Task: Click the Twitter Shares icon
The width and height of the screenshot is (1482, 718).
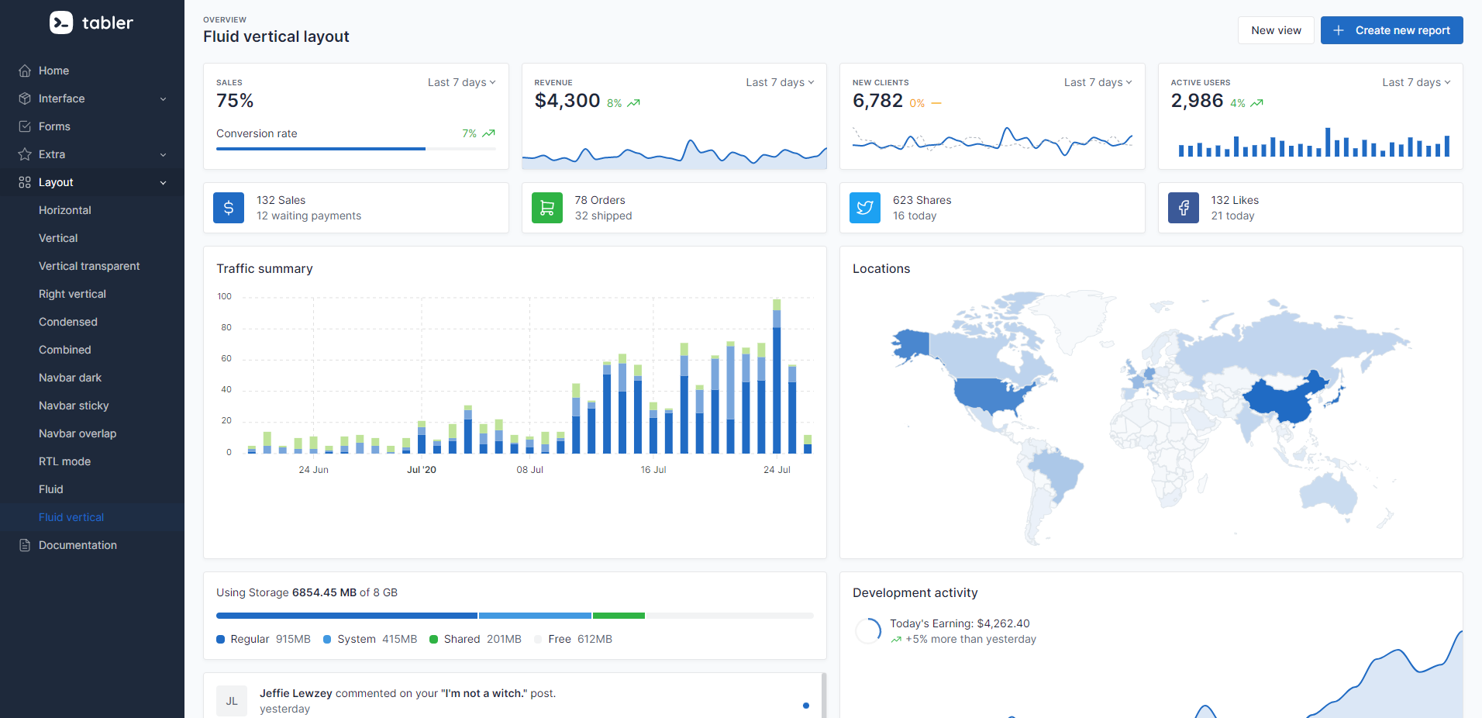Action: 865,208
